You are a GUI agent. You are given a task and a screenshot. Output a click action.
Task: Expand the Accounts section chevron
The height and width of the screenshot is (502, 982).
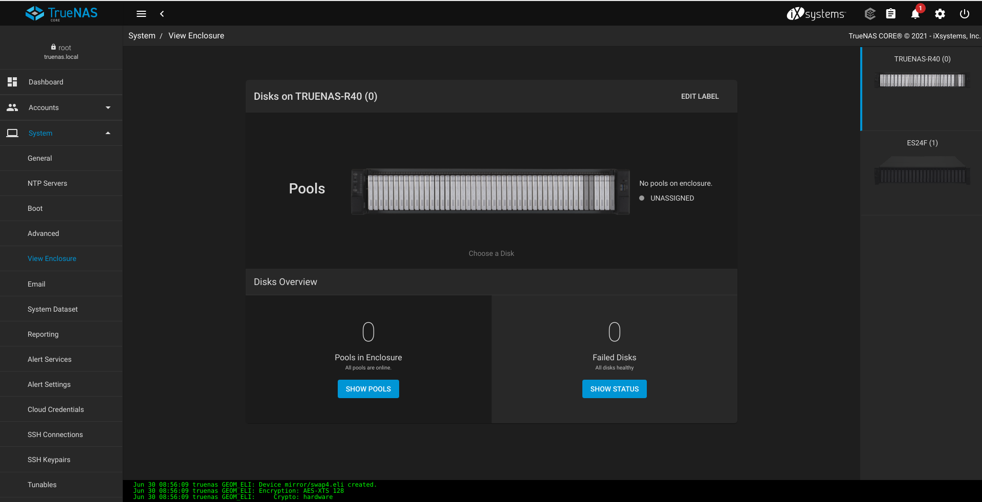[x=108, y=107]
